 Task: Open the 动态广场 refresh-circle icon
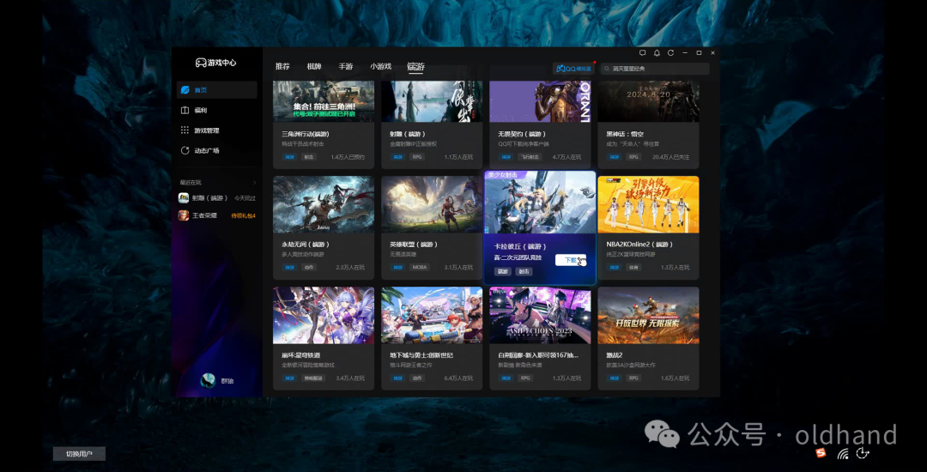(185, 151)
